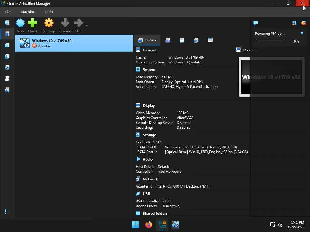The height and width of the screenshot is (232, 310).
Task: Click the Discard saved state arrow icon
Action: 65,25
